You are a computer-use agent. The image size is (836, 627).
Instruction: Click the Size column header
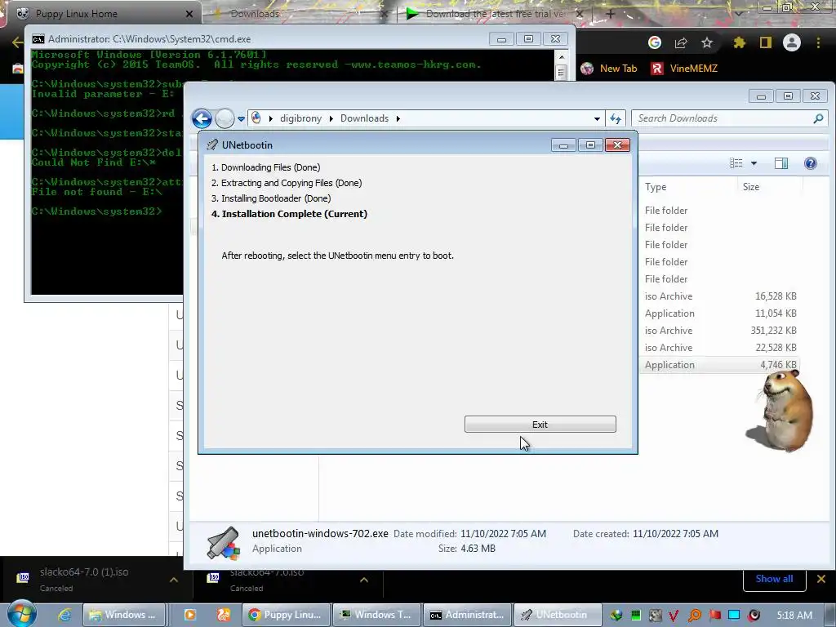(x=751, y=187)
